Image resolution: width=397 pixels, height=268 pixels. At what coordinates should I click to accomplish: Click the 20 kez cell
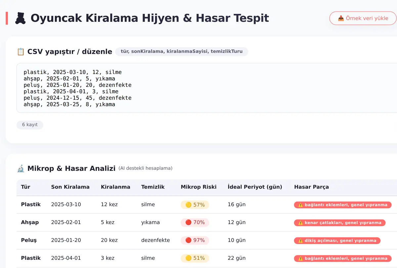[x=109, y=240]
